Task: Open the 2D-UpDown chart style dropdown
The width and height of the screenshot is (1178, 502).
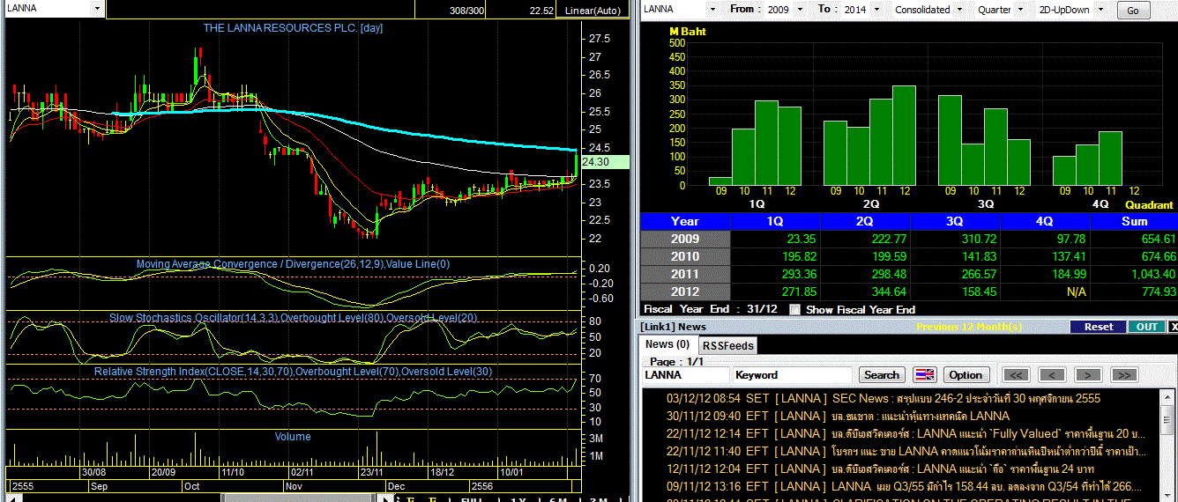Action: 1100,10
